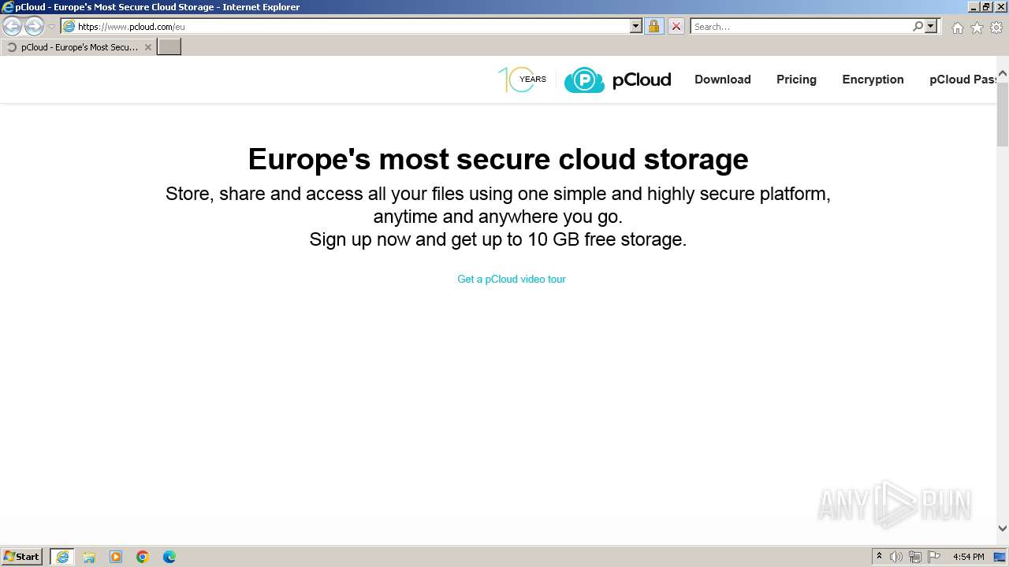Click the Show desktop button
This screenshot has height=567, width=1009.
1000,557
